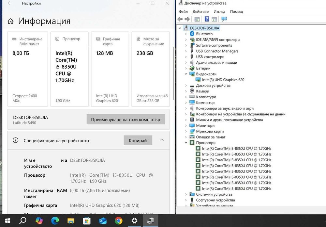Click Преименуване на този компютър button
The width and height of the screenshot is (326, 227).
pyautogui.click(x=126, y=119)
